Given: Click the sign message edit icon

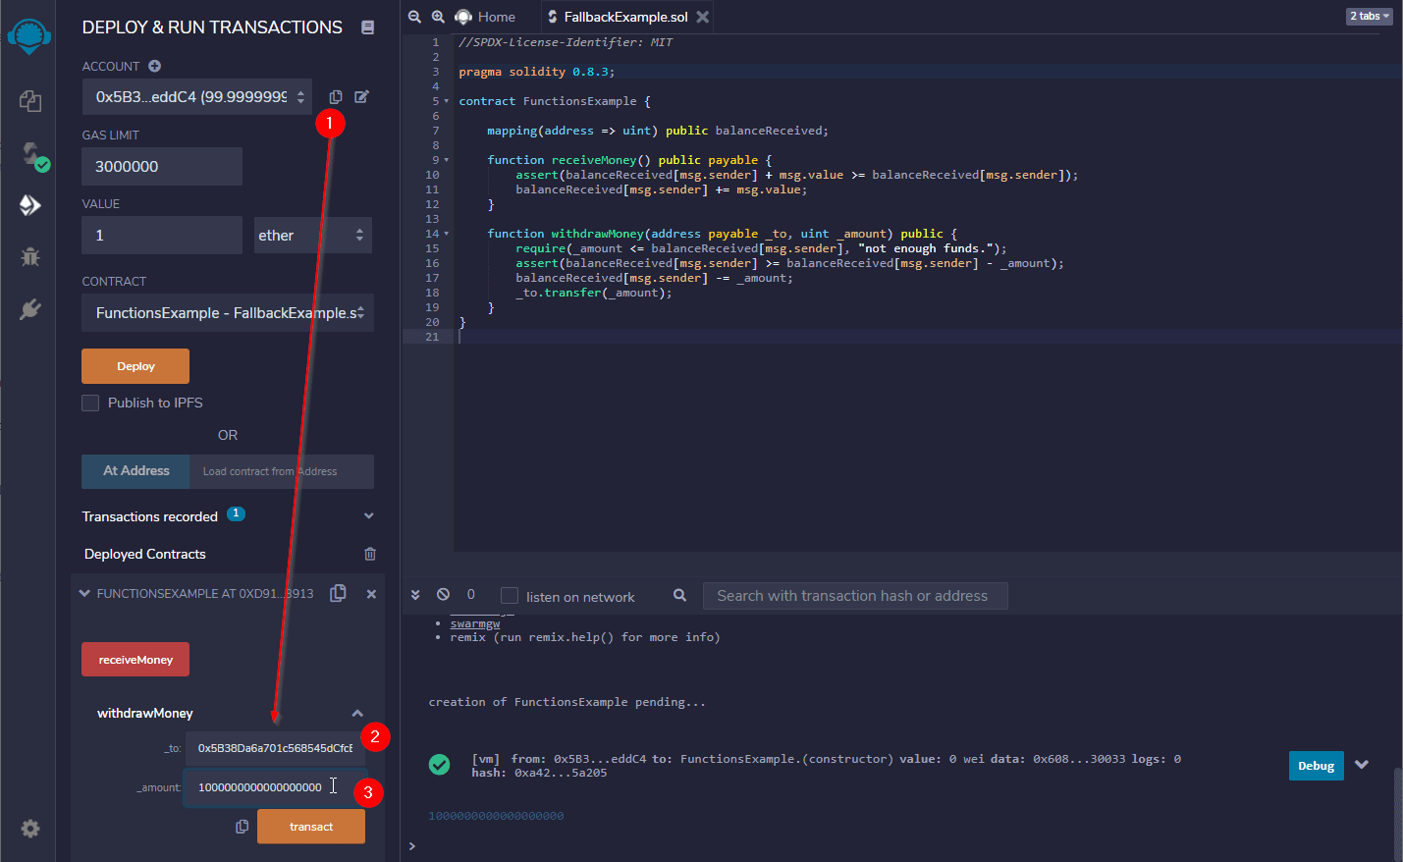Looking at the screenshot, I should pos(361,96).
